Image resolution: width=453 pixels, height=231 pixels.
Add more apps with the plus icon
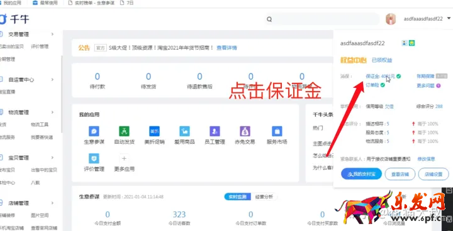click(x=124, y=158)
